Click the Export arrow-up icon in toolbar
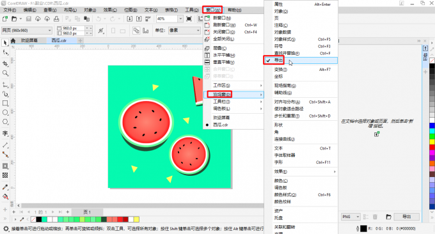The height and width of the screenshot is (234, 435). [139, 19]
